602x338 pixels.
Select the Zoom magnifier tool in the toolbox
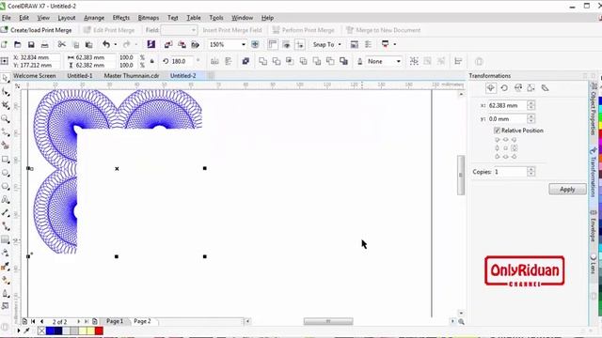click(x=6, y=119)
